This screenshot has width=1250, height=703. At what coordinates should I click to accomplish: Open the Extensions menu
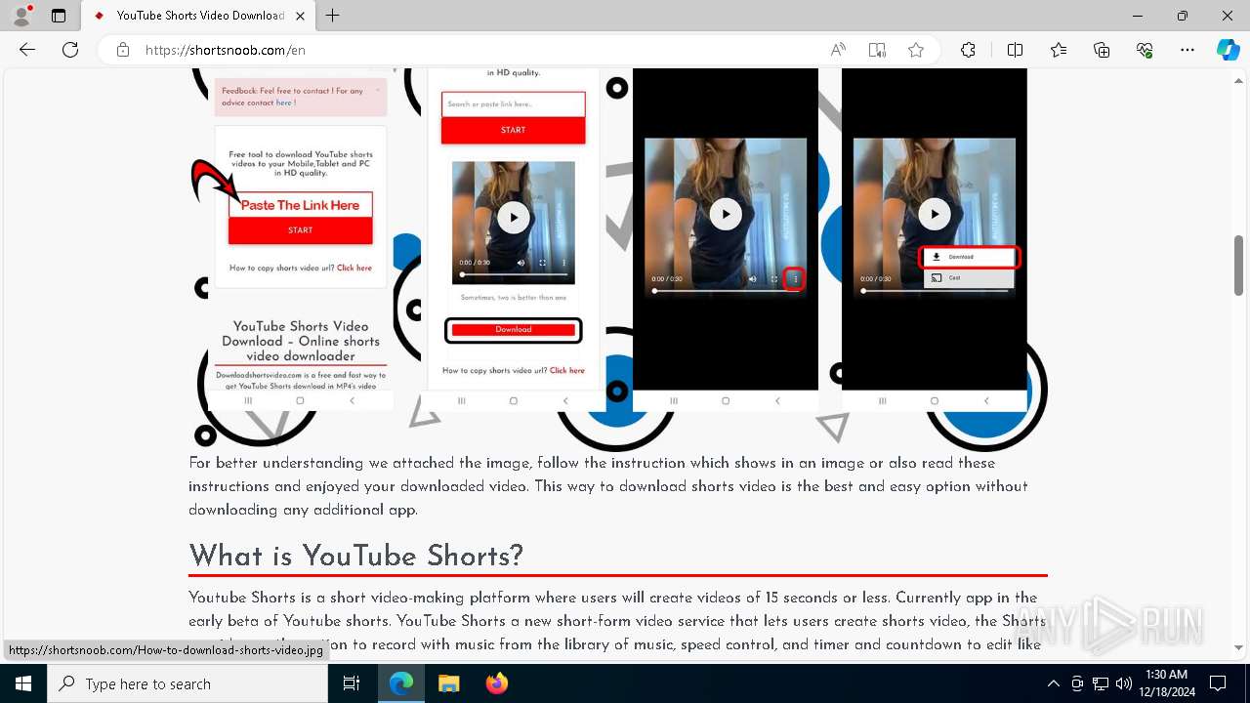(968, 50)
